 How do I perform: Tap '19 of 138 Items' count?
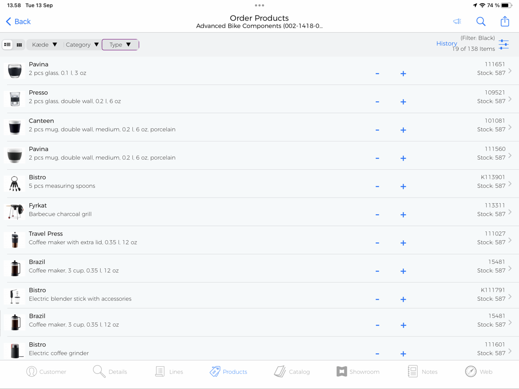474,49
